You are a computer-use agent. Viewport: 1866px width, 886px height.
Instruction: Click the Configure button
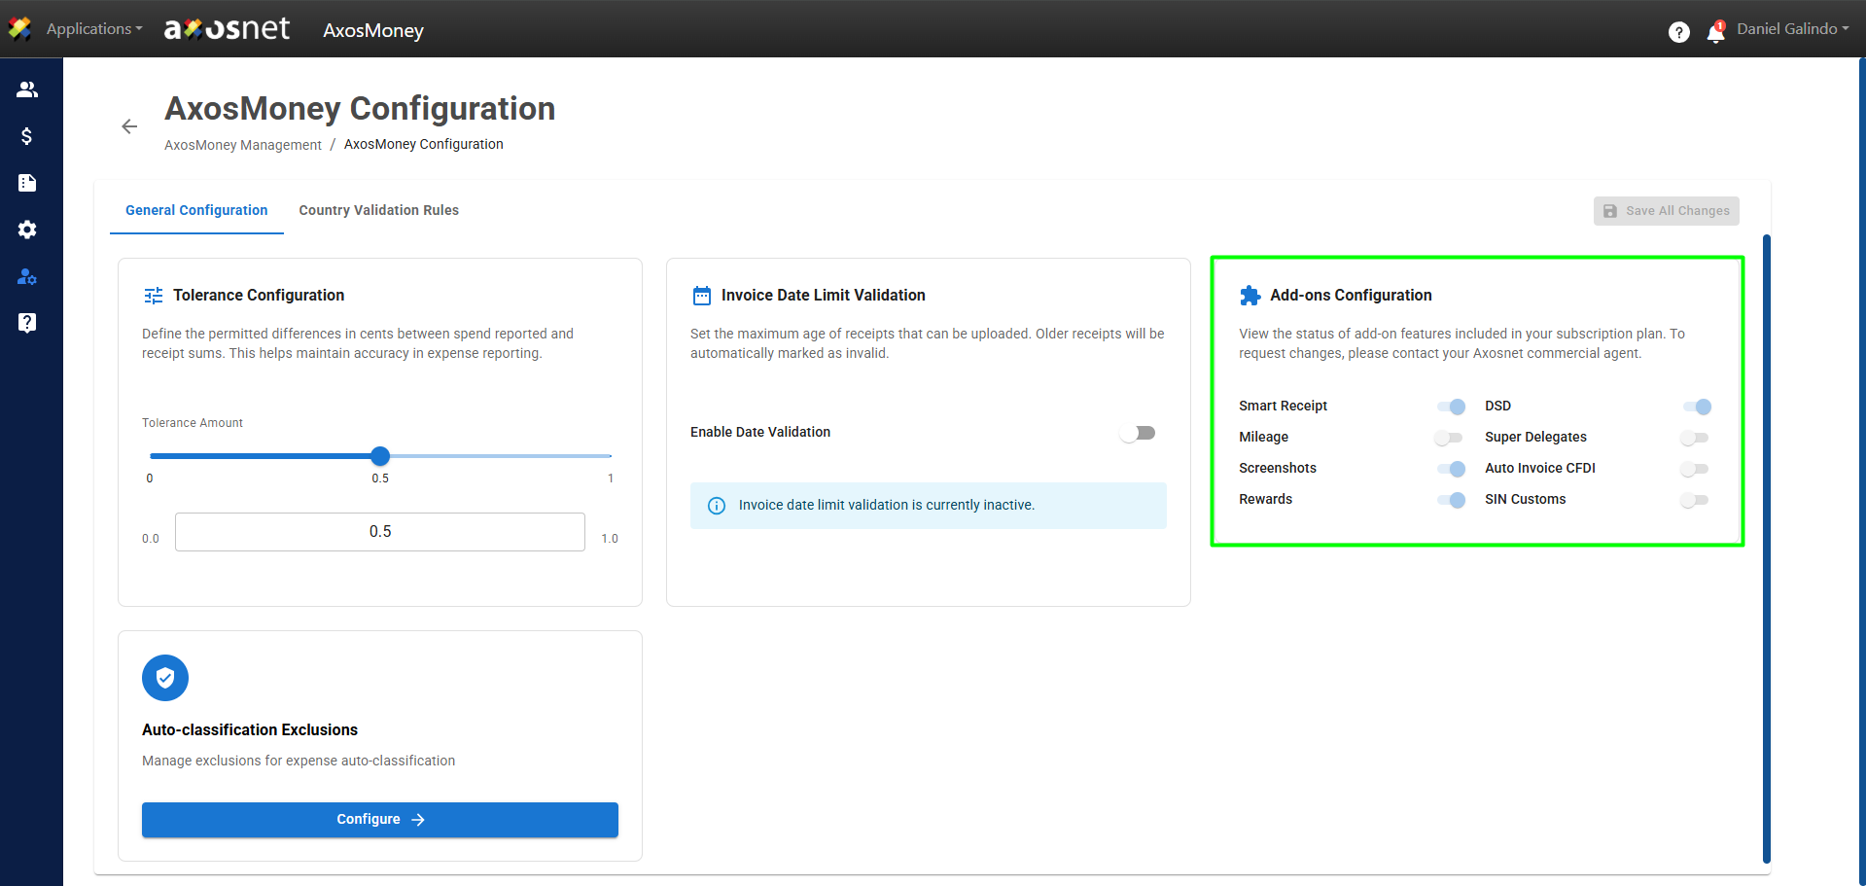pos(380,820)
